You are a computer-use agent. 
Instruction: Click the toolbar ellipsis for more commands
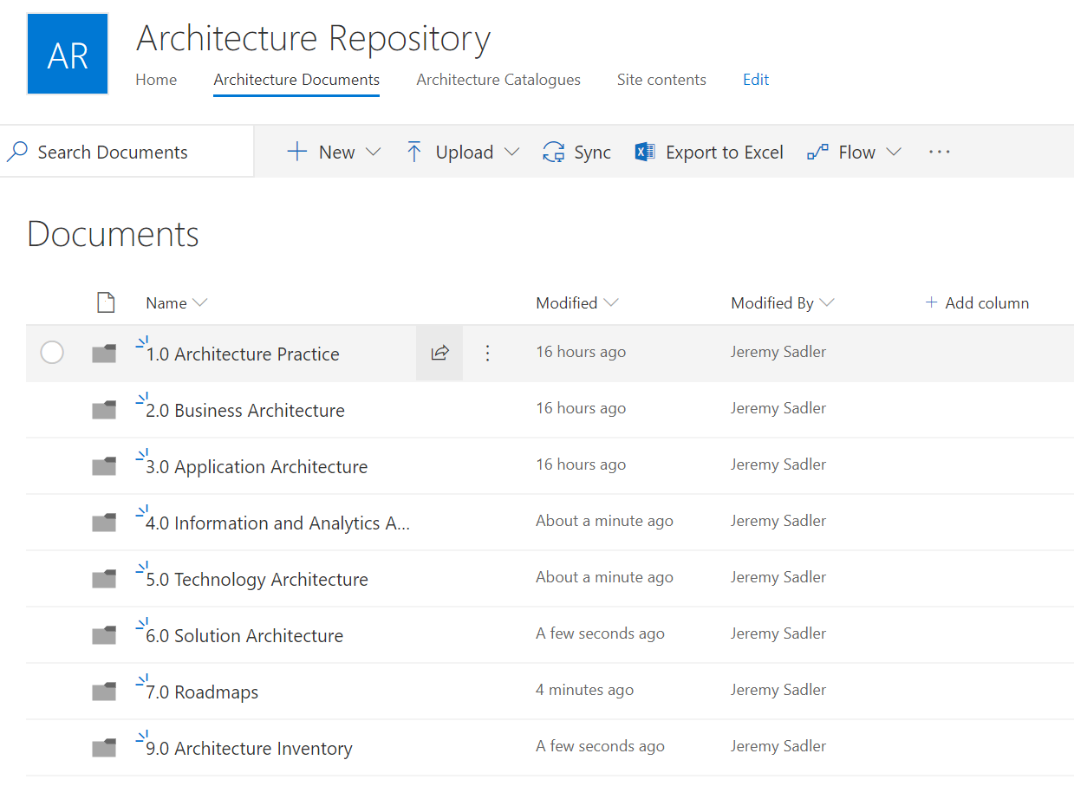pos(939,153)
